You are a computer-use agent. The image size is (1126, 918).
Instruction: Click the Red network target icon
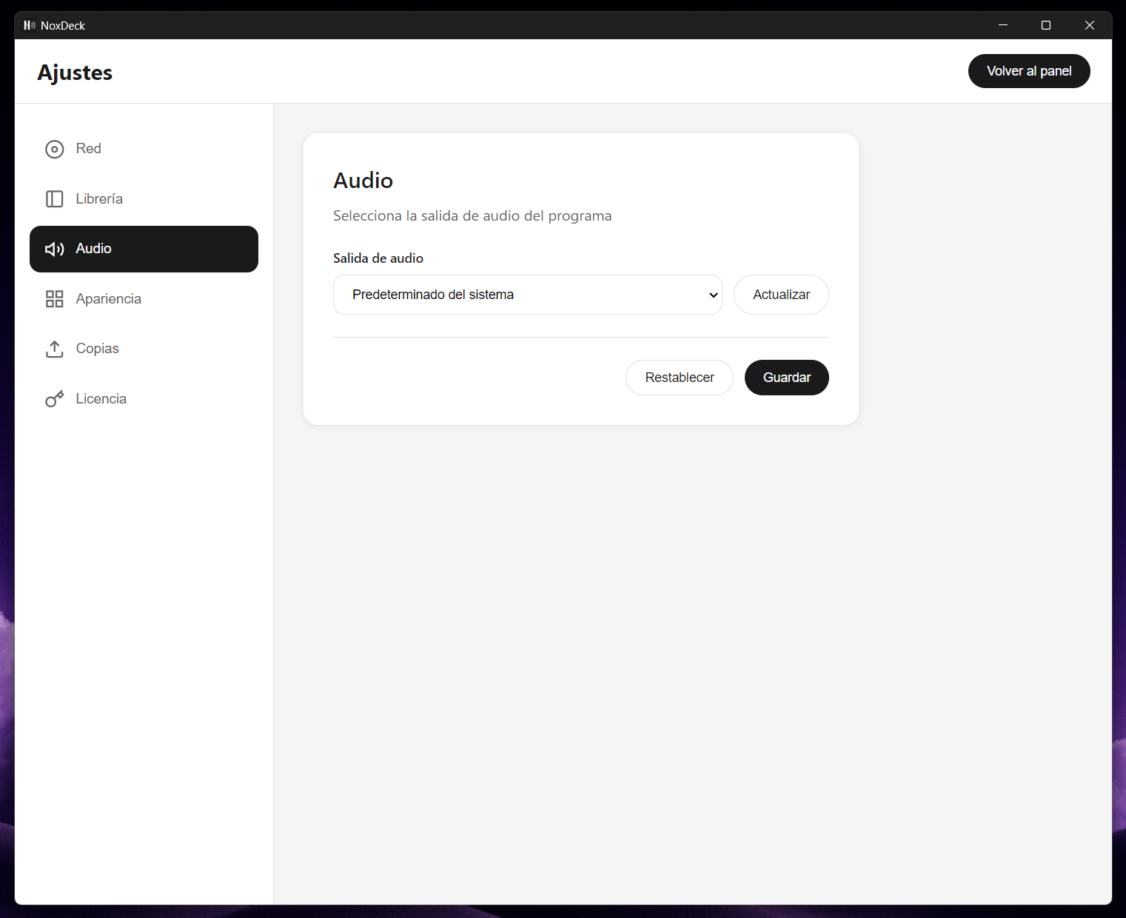tap(54, 149)
